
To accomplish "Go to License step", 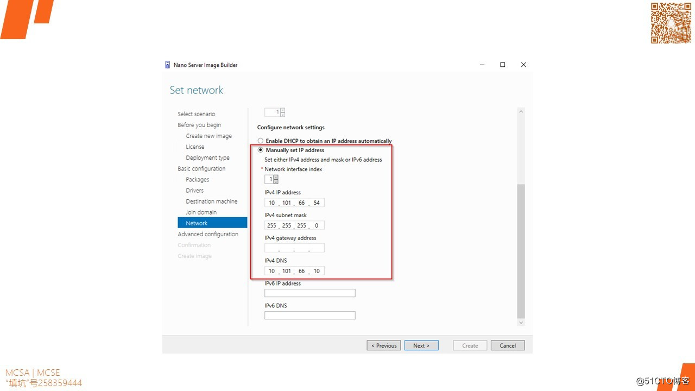I will [195, 147].
